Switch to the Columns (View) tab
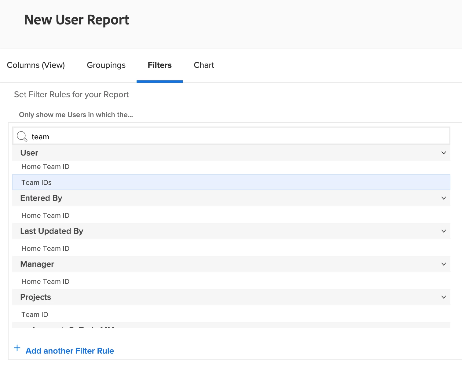The width and height of the screenshot is (462, 371). pyautogui.click(x=36, y=65)
